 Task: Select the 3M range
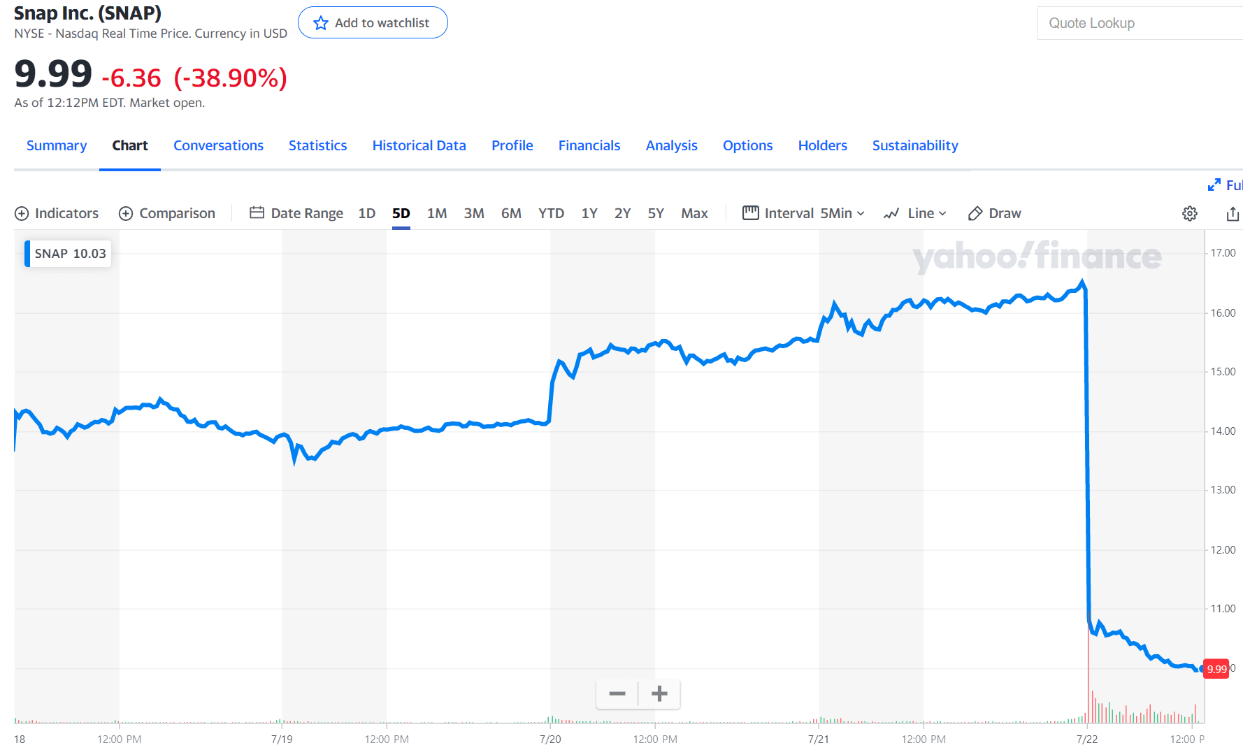474,213
